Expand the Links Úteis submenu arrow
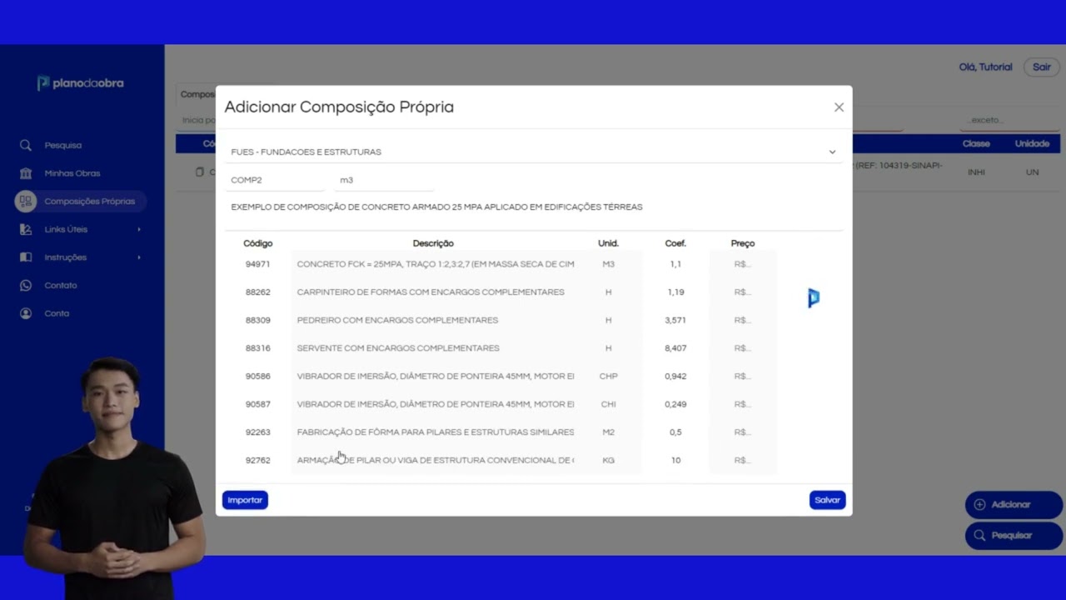The image size is (1066, 600). (x=139, y=229)
